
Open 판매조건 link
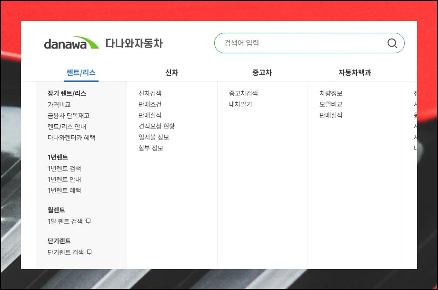(x=150, y=104)
